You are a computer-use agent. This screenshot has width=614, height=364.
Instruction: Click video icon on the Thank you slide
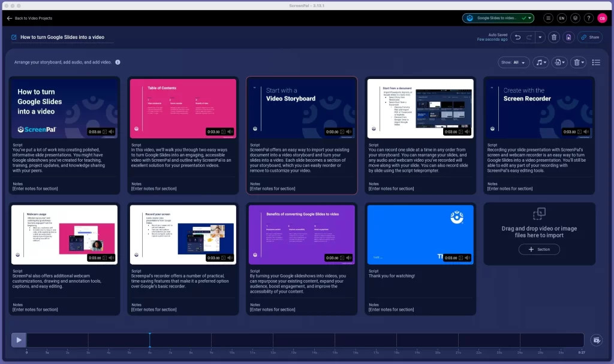point(460,257)
